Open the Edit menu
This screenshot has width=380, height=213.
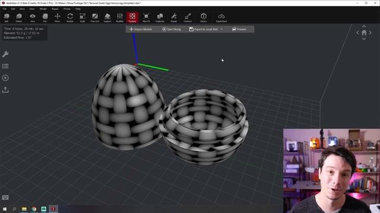point(13,9)
